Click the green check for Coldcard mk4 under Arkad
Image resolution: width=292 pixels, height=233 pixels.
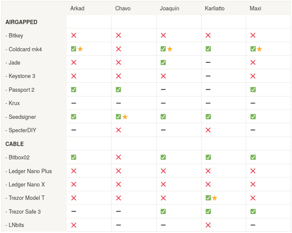coord(74,49)
